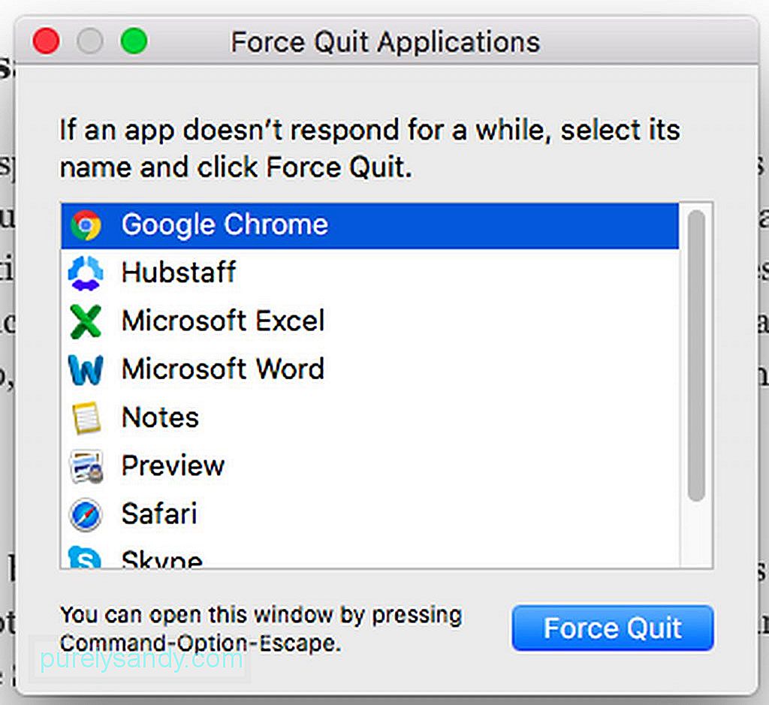The image size is (769, 705).
Task: Select the highlighted Google Chrome row
Action: point(370,225)
